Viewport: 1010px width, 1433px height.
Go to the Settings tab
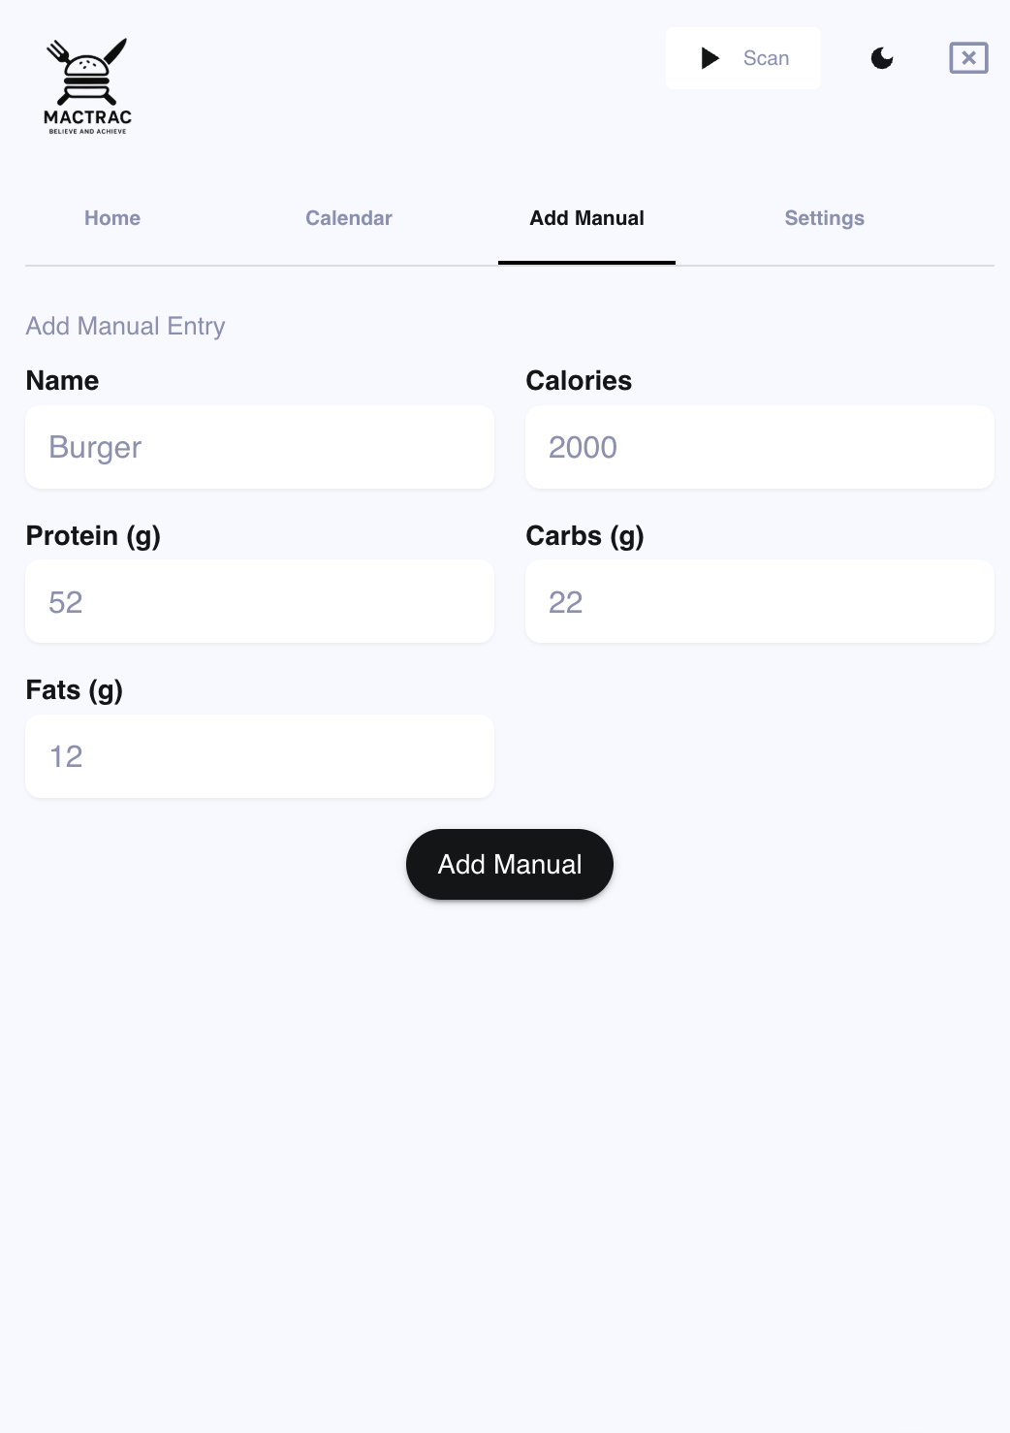[x=824, y=218]
